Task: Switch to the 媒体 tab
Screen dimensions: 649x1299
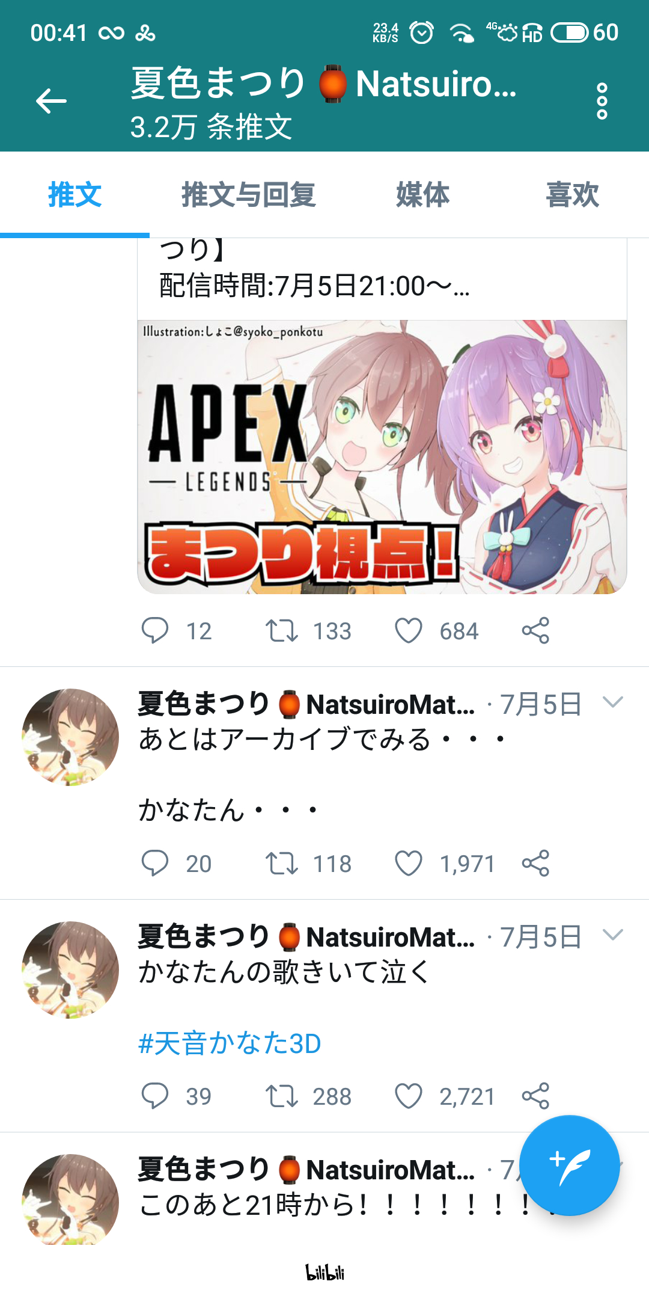Action: point(422,195)
